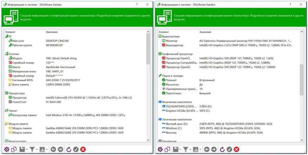Click the scroll down arrow in left window list
308x155 pixels.
pos(148,140)
